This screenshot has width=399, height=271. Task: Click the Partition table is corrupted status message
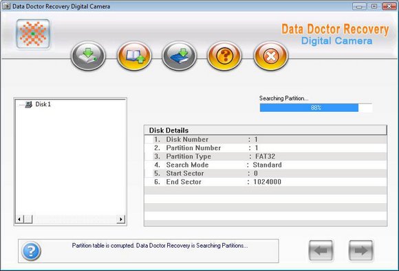(160, 246)
